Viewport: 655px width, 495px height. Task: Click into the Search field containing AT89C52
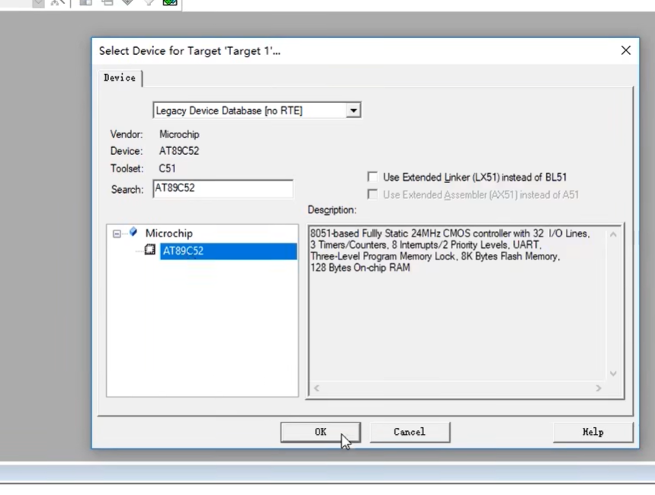tap(223, 188)
